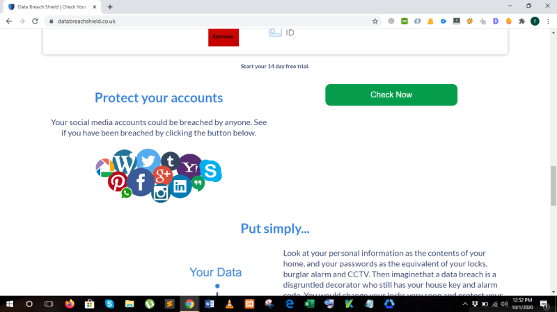Go back to the previous page
Screen dimensions: 557x312
9,22
